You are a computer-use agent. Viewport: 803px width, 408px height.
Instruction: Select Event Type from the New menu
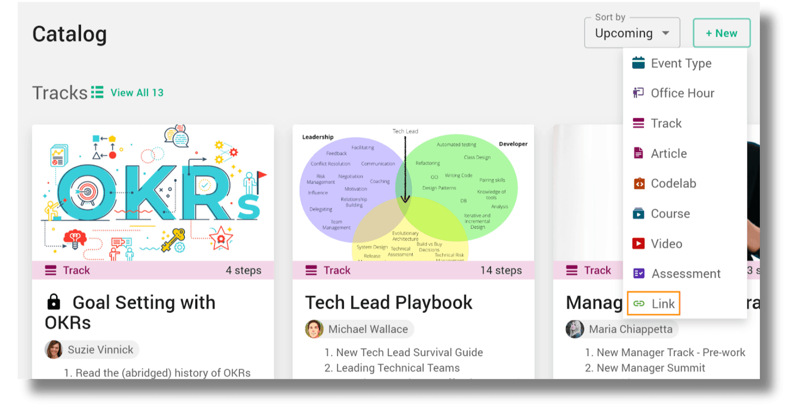(685, 63)
